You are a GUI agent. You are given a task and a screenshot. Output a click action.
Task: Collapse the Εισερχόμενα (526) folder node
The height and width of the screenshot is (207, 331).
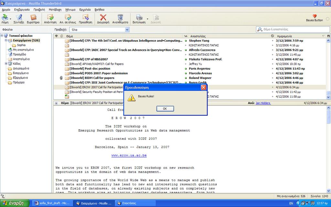[6, 40]
